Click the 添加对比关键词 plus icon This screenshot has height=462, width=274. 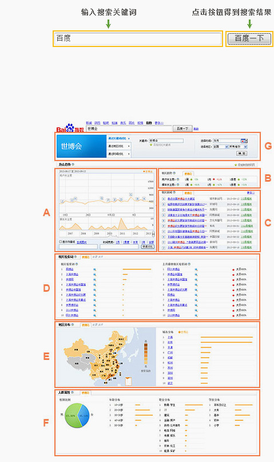pyautogui.click(x=151, y=145)
